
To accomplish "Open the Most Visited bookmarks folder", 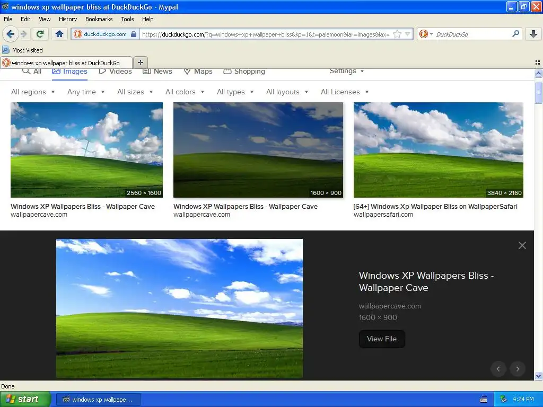I will 22,50.
